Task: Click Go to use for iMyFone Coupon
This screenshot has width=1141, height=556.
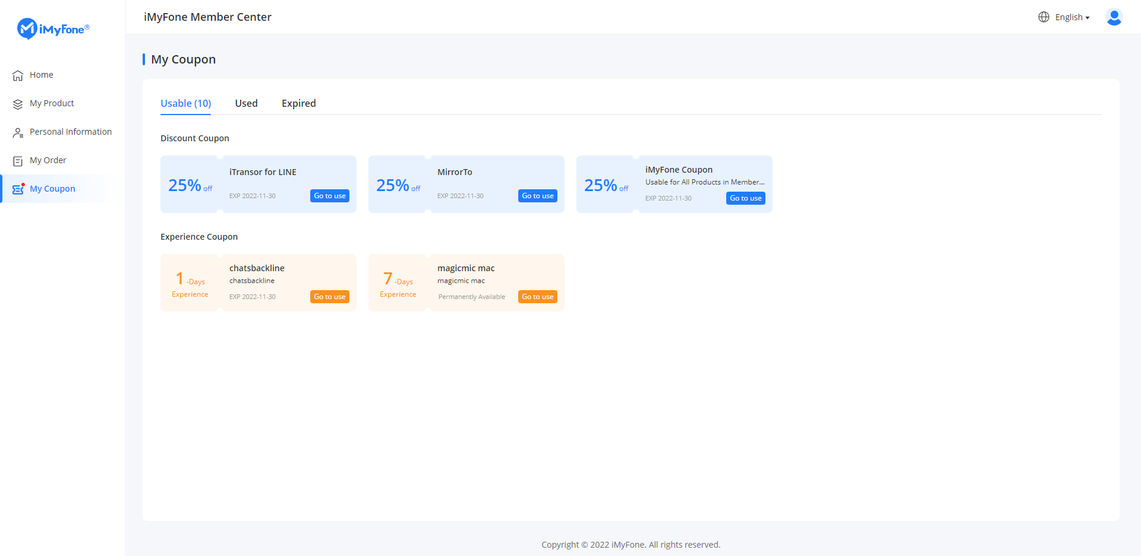Action: pos(746,198)
